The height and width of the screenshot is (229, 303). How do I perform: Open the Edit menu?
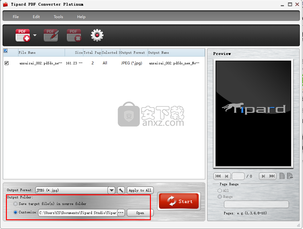(36, 17)
